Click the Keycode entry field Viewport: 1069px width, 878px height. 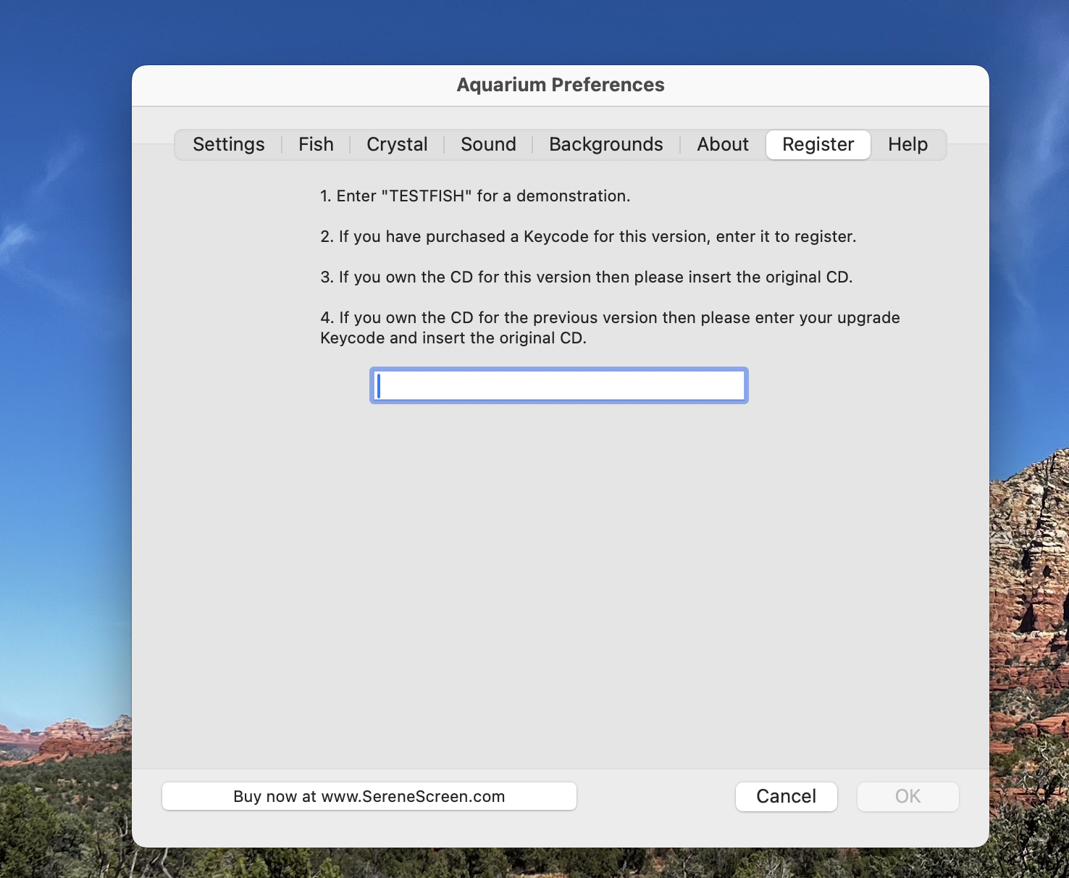[559, 385]
